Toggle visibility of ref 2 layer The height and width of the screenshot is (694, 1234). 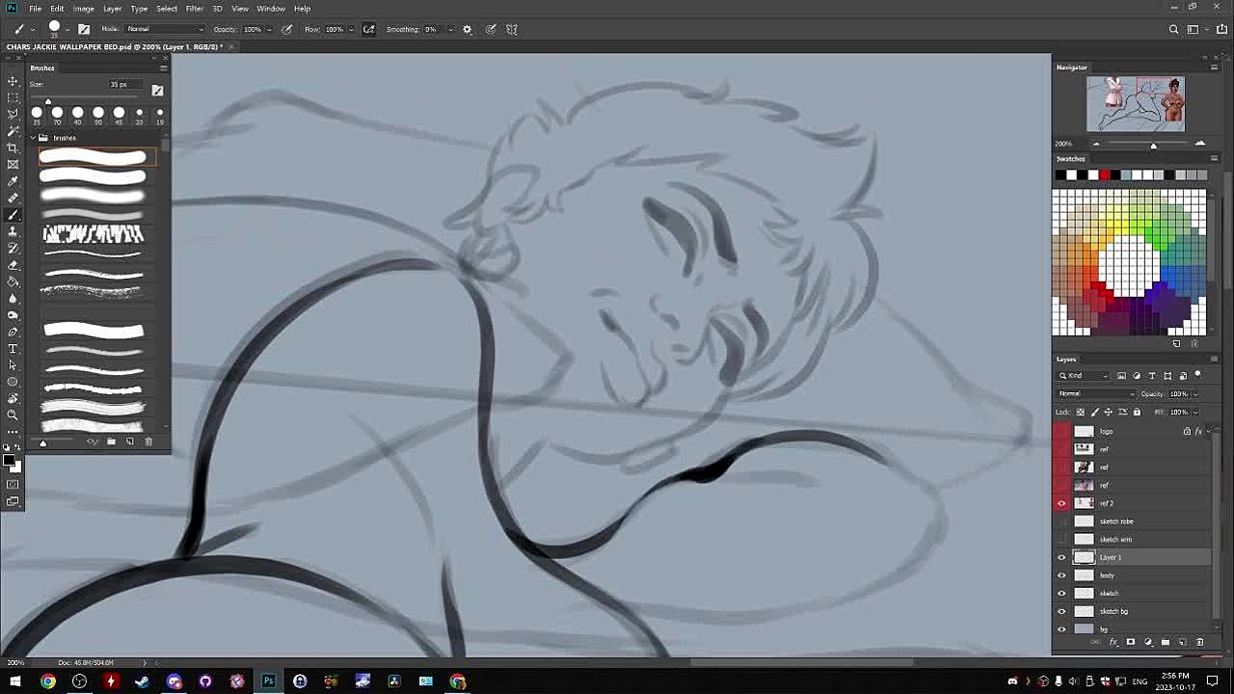click(1061, 503)
